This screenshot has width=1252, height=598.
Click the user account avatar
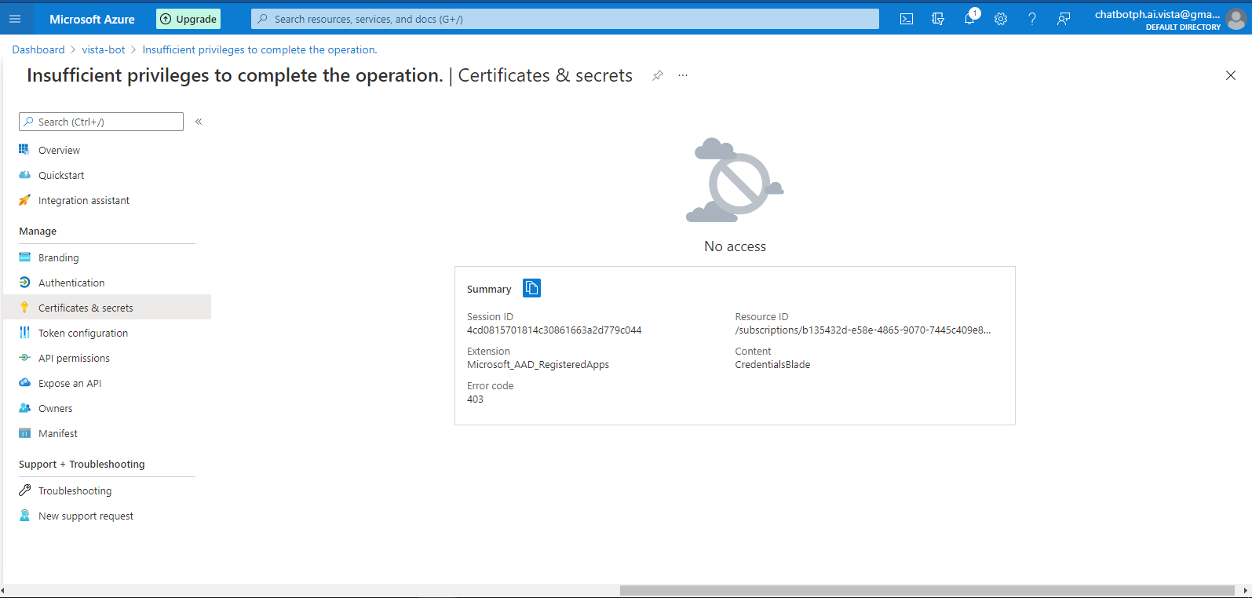coord(1236,20)
